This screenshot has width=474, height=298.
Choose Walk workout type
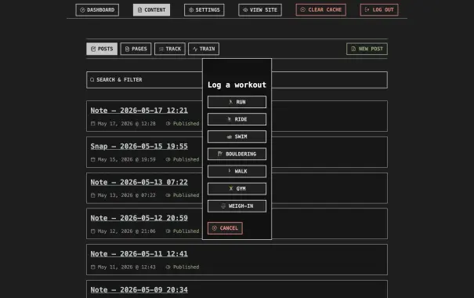point(237,171)
